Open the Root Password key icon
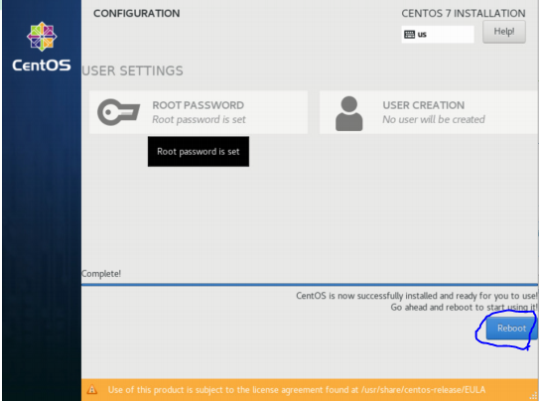Image resolution: width=539 pixels, height=401 pixels. point(118,112)
